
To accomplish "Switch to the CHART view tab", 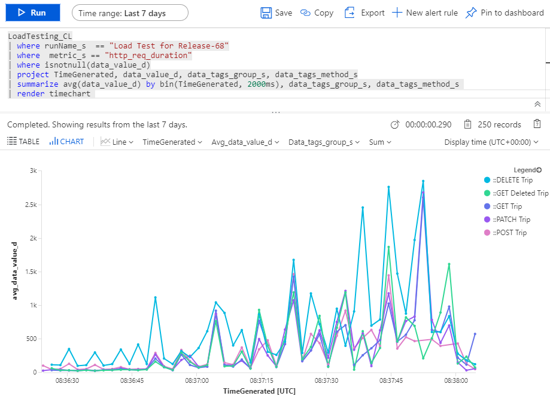I will click(x=66, y=142).
